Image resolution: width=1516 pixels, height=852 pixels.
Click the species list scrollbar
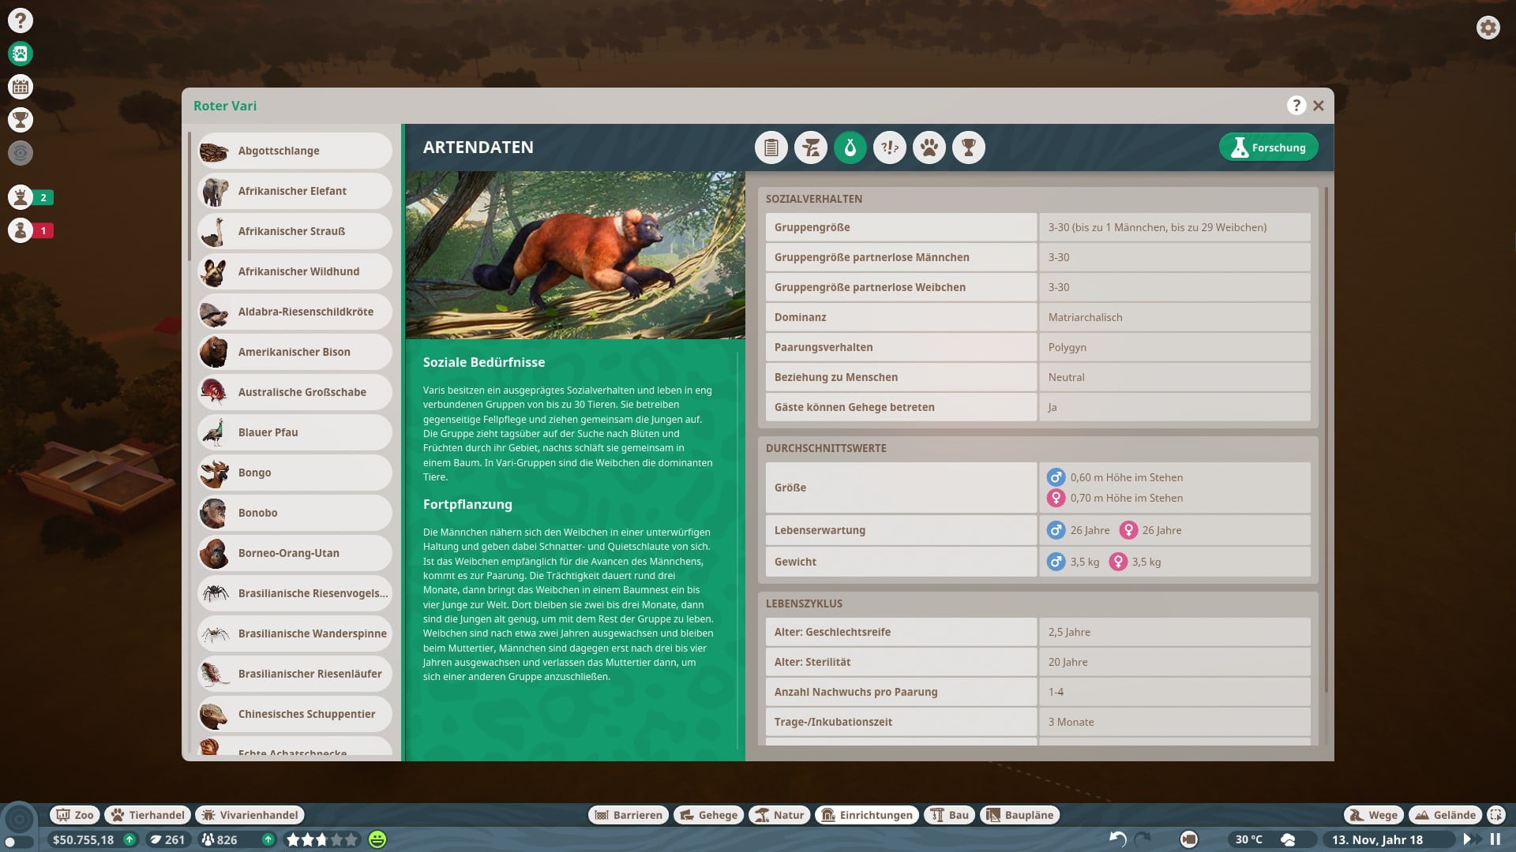pyautogui.click(x=189, y=197)
